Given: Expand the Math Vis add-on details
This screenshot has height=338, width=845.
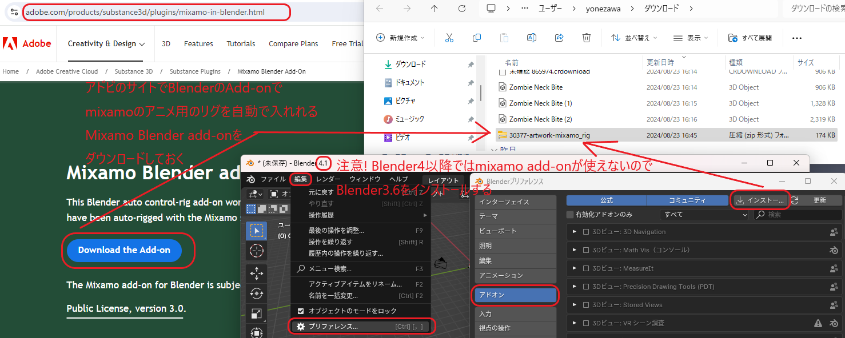Looking at the screenshot, I should click(x=574, y=250).
